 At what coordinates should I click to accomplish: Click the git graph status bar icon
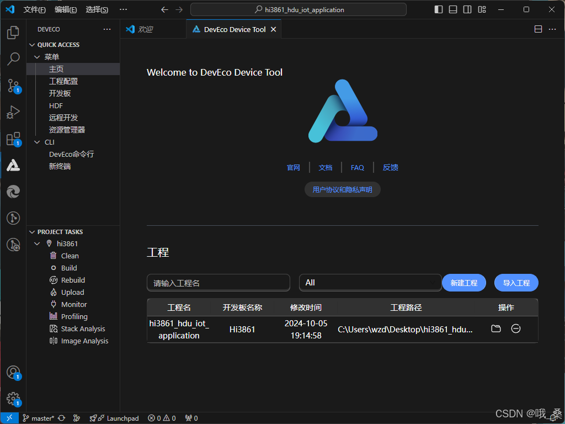[x=76, y=418]
